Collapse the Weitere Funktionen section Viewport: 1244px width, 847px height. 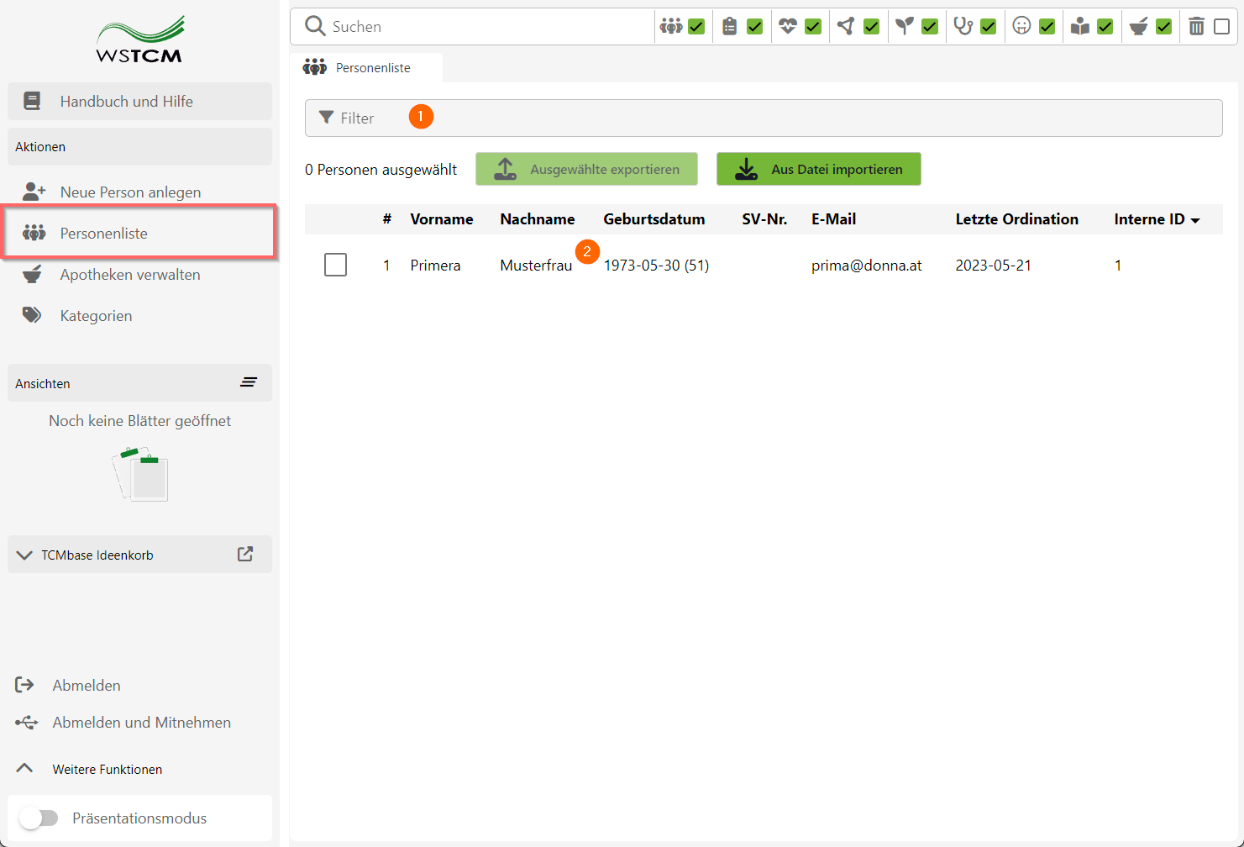coord(25,768)
